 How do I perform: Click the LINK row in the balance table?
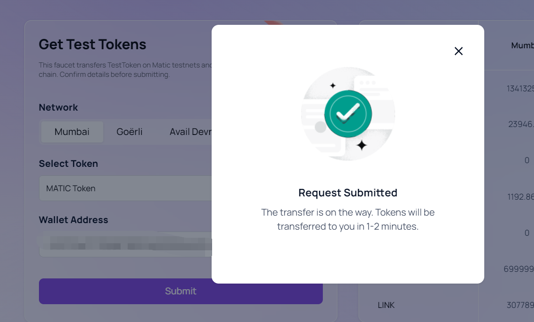pyautogui.click(x=386, y=305)
